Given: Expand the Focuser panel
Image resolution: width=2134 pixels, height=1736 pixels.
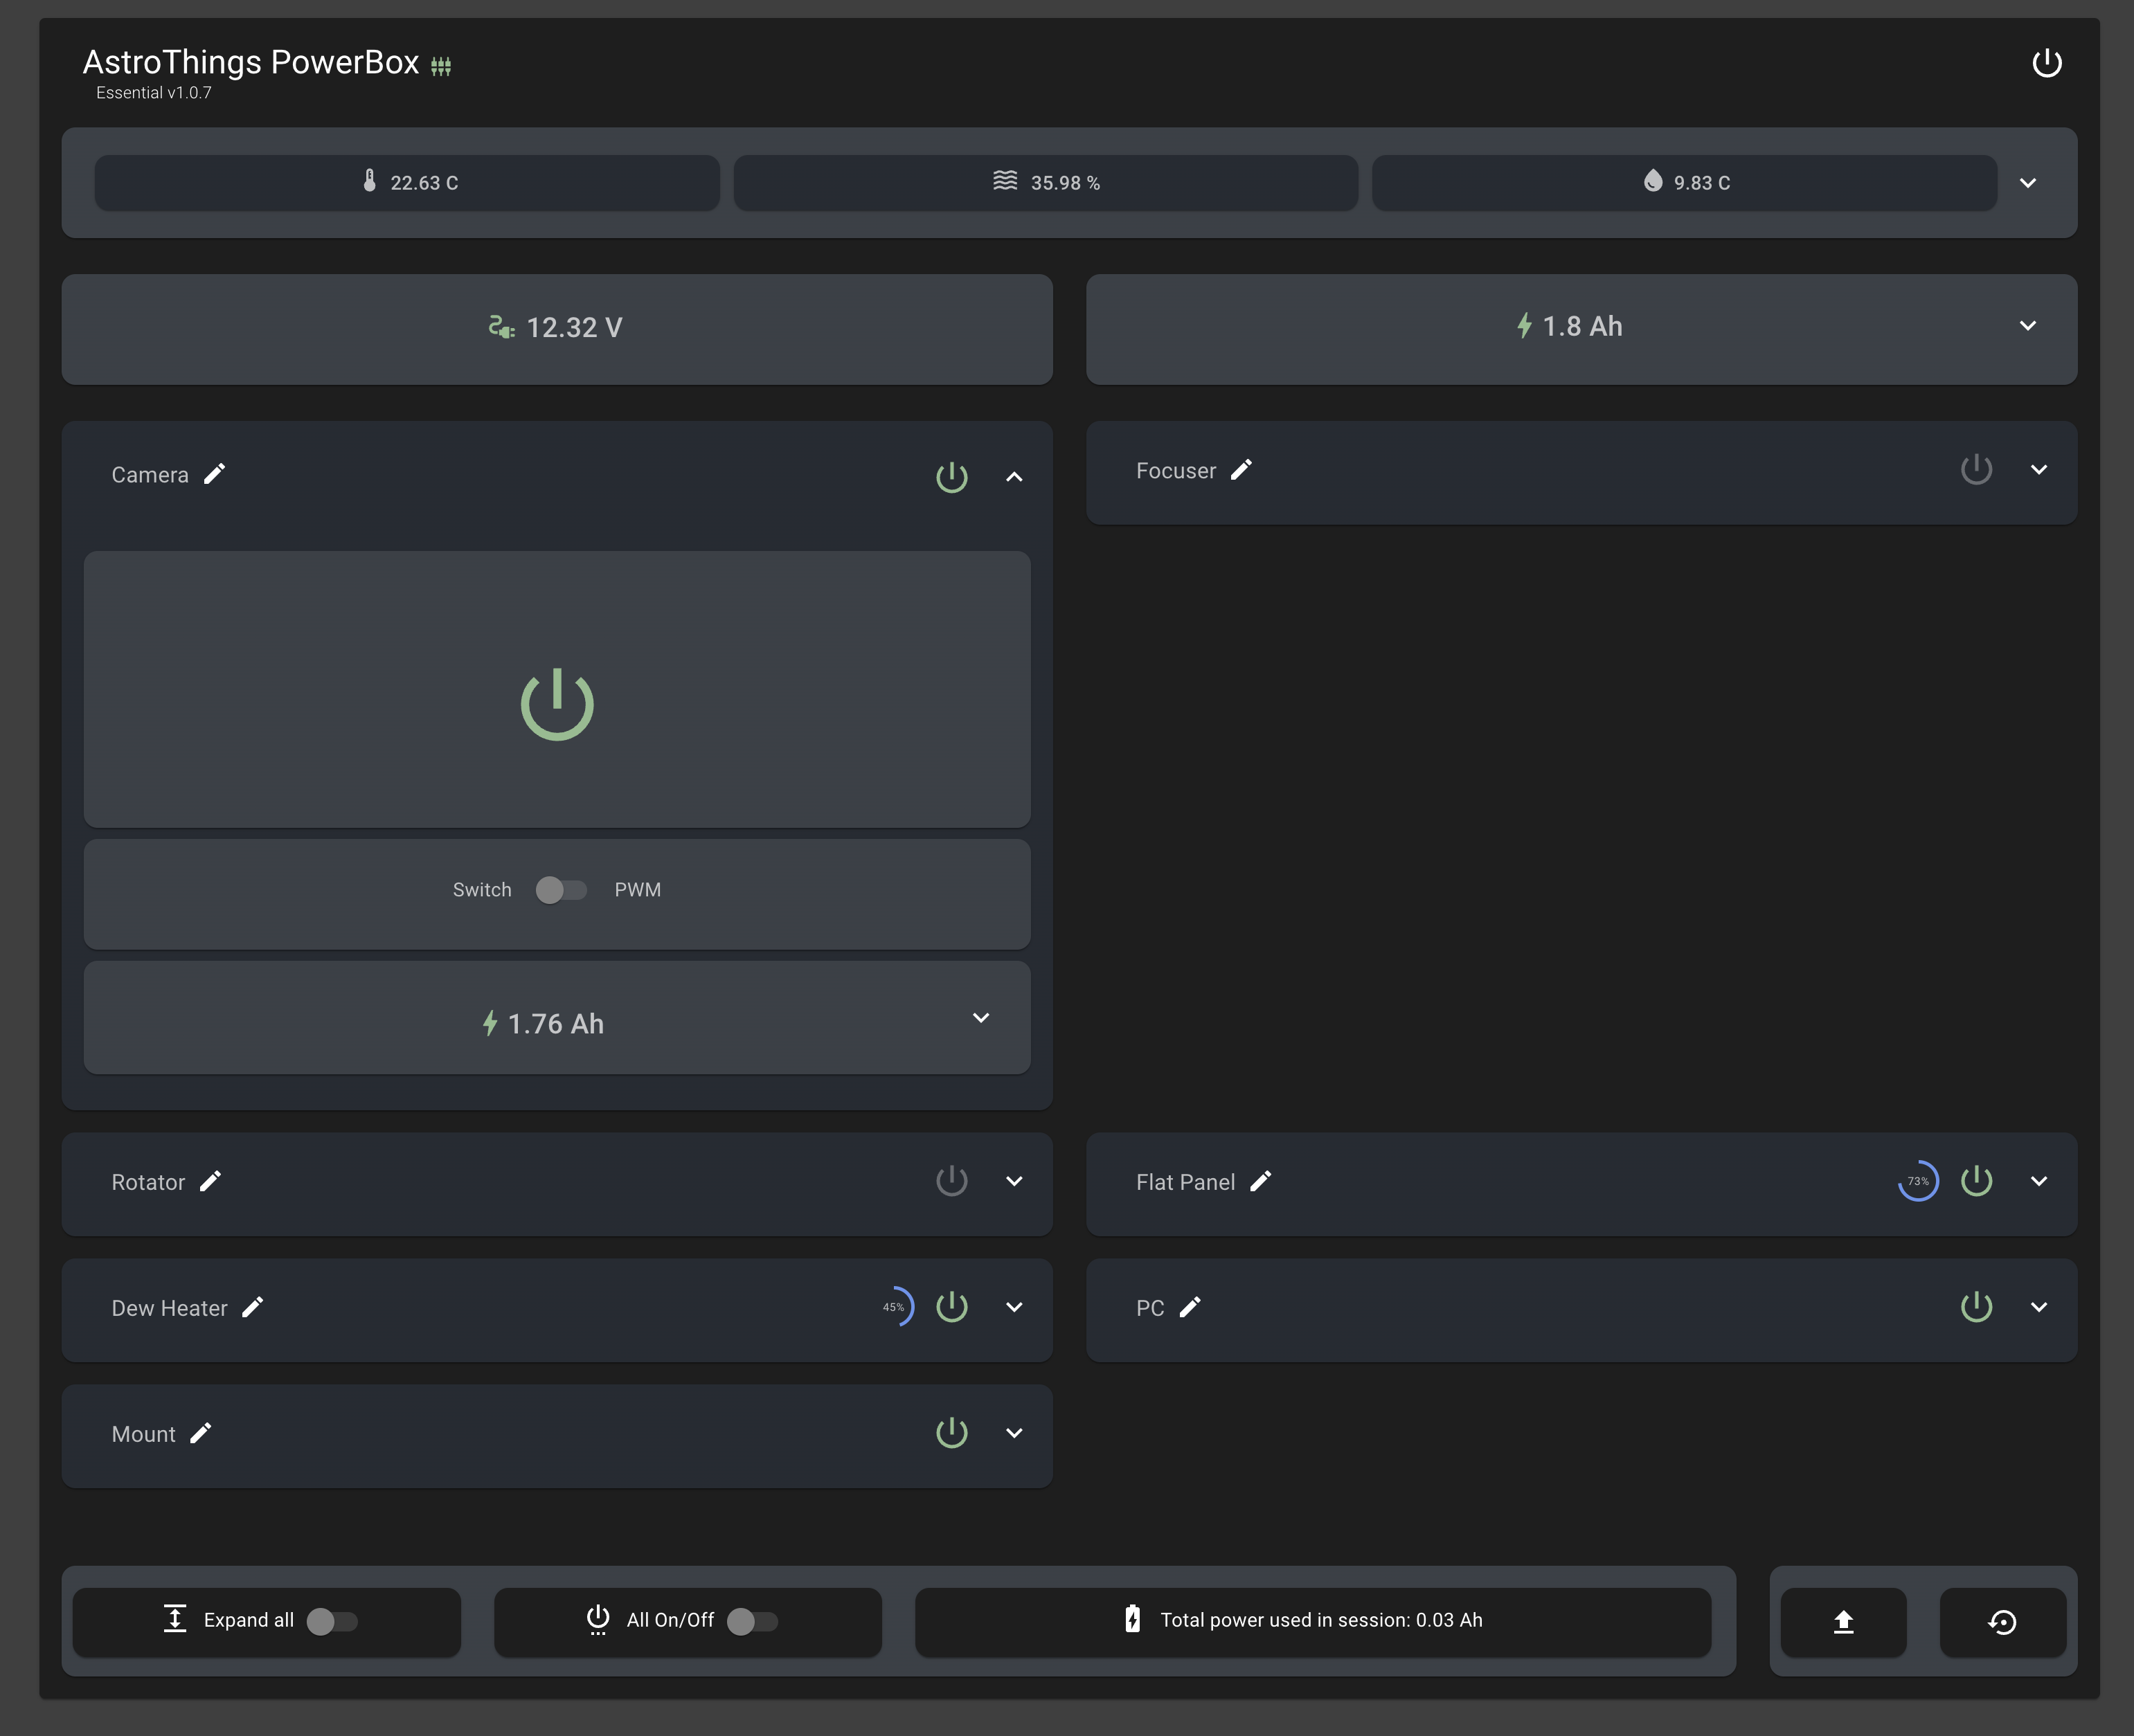Looking at the screenshot, I should (x=2038, y=470).
